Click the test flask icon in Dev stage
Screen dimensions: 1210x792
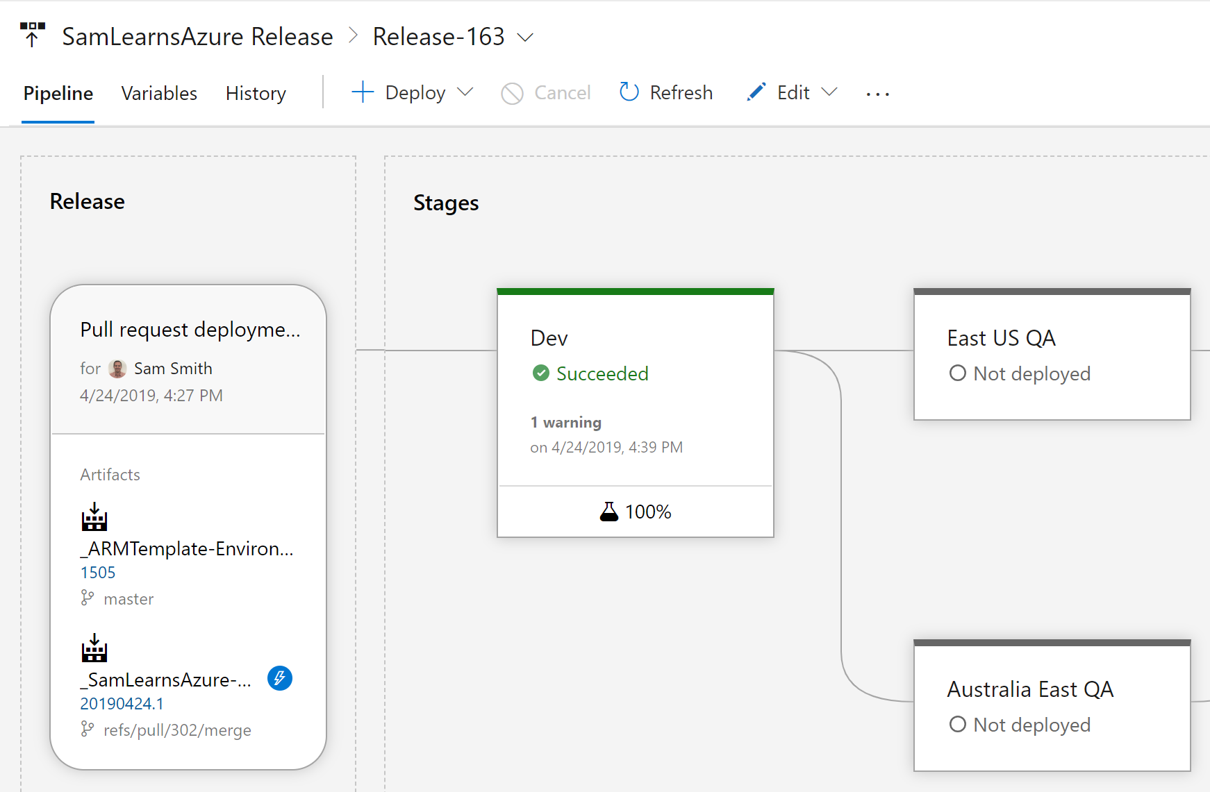click(608, 512)
